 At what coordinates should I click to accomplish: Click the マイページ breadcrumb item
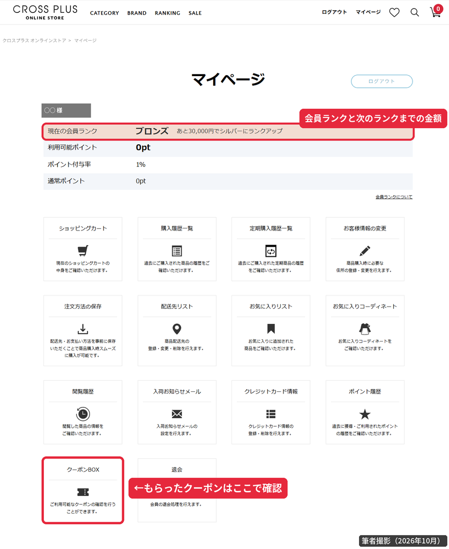(85, 41)
